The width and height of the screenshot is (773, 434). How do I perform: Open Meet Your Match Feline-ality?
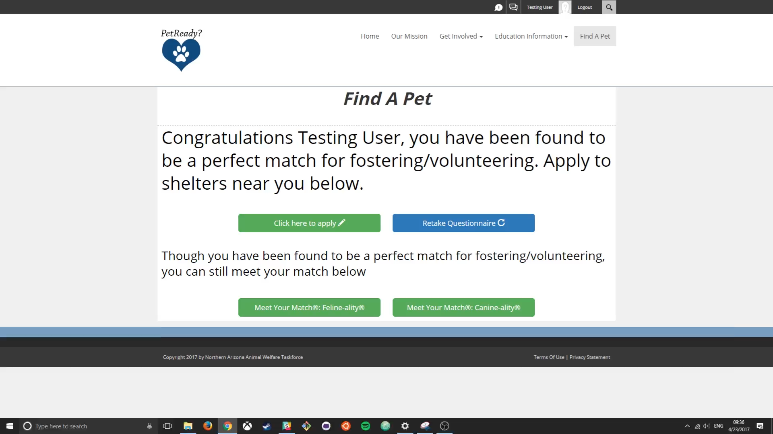pos(309,307)
